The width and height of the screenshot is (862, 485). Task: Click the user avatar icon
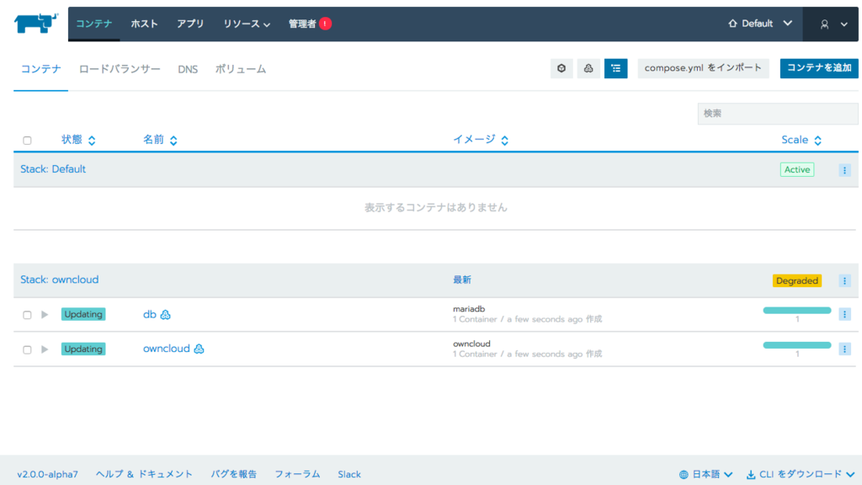click(824, 24)
